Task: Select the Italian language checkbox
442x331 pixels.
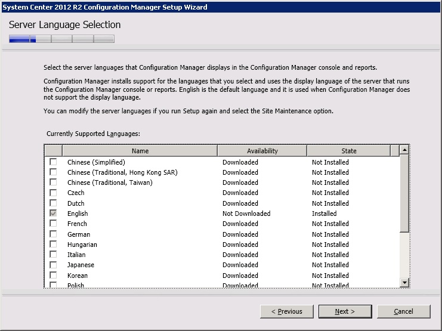Action: 54,255
